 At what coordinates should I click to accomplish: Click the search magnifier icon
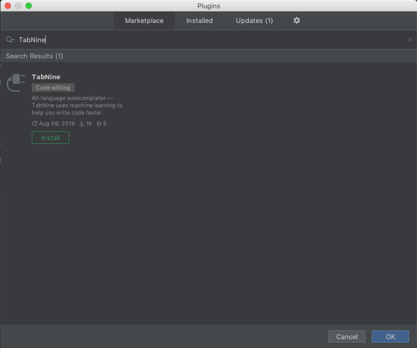pyautogui.click(x=8, y=39)
